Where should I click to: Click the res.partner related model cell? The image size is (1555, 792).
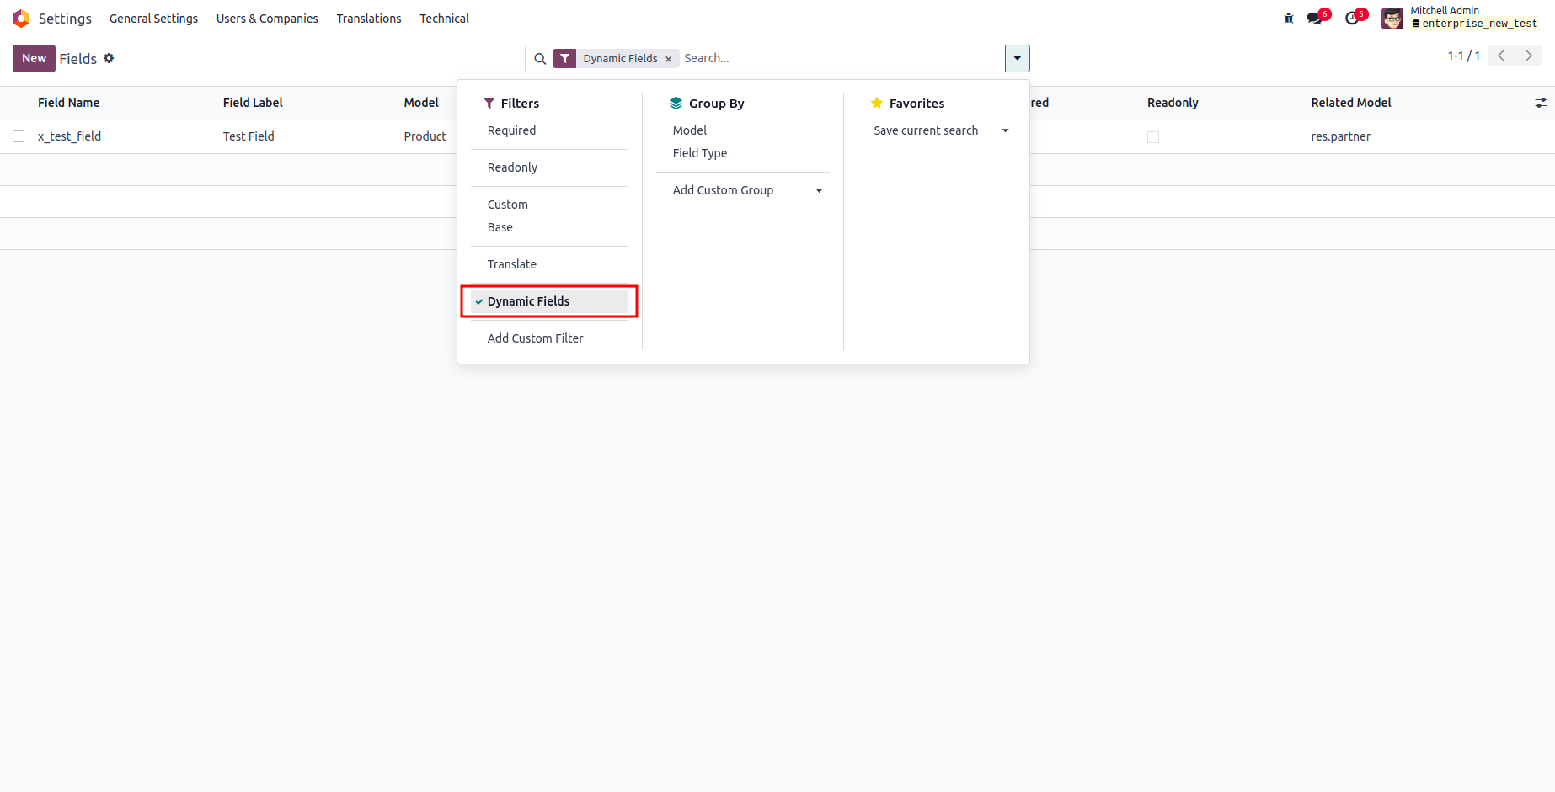(x=1340, y=136)
